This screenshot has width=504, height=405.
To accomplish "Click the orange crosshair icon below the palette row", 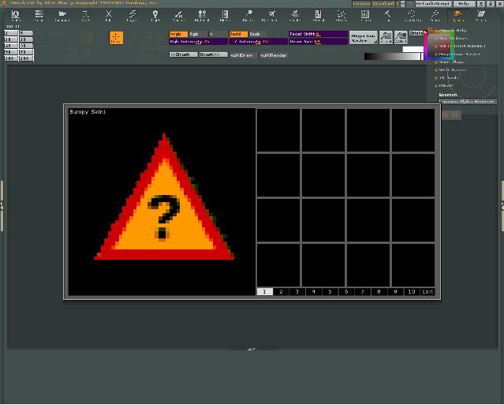I will point(116,37).
